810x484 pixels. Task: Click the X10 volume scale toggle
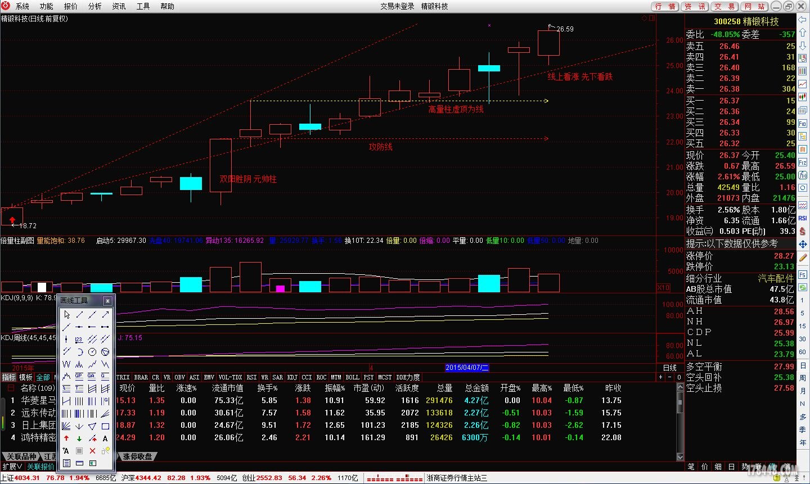pos(664,287)
